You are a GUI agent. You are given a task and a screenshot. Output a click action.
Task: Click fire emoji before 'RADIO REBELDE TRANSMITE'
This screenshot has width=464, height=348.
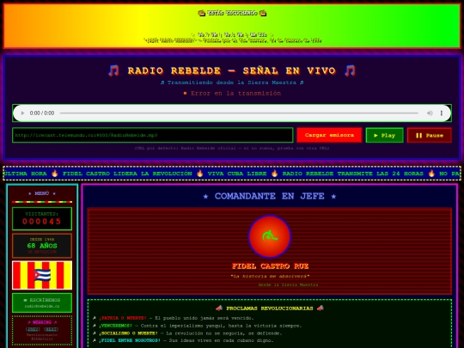[275, 174]
